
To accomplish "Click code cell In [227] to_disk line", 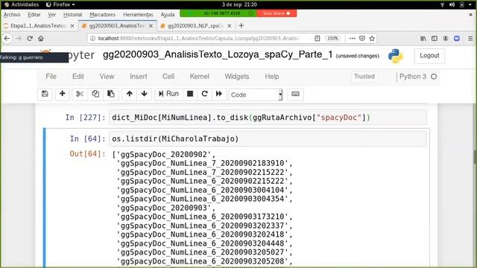I will pyautogui.click(x=268, y=118).
